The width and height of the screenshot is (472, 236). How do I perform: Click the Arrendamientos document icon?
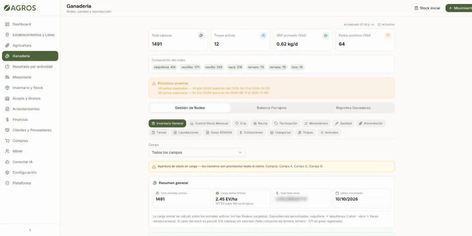[x=7, y=109]
